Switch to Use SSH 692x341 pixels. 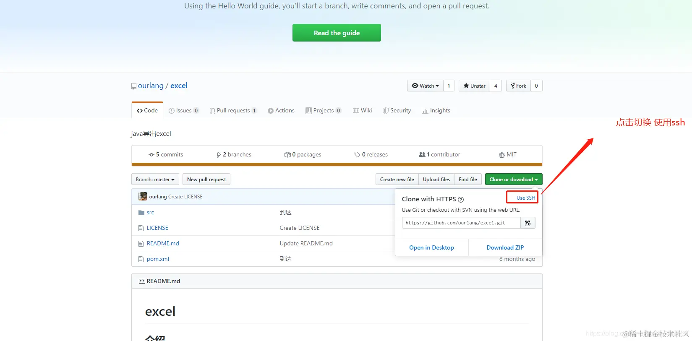point(525,198)
